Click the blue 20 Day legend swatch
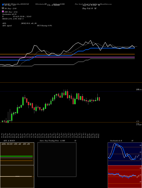The height and width of the screenshot is (188, 142). click(x=3, y=5)
